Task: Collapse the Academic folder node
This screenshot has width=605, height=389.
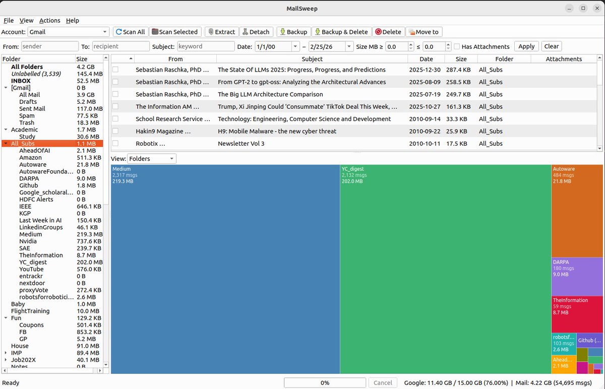Action: (x=6, y=129)
